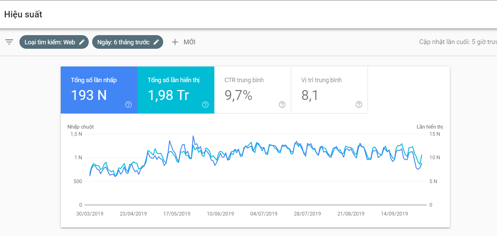
Task: Open help icon on Vị trí trung bình
Action: click(359, 105)
